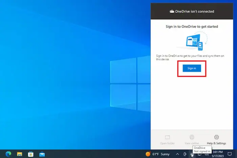This screenshot has height=158, width=237.
Task: Open Help & Settings gear
Action: 216,137
